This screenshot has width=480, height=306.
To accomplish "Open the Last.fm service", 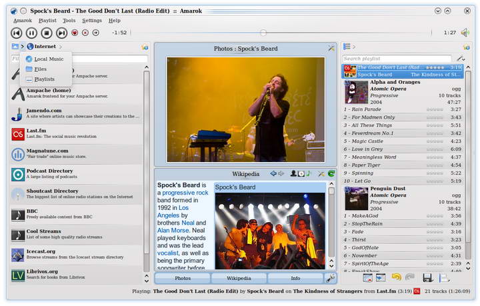I will click(77, 134).
